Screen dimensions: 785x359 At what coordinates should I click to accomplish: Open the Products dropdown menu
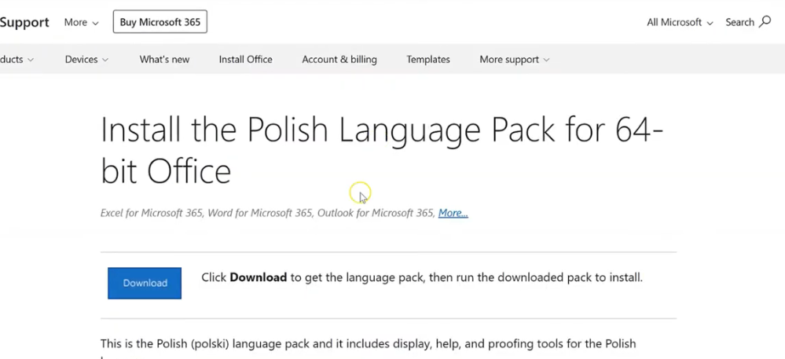point(17,59)
